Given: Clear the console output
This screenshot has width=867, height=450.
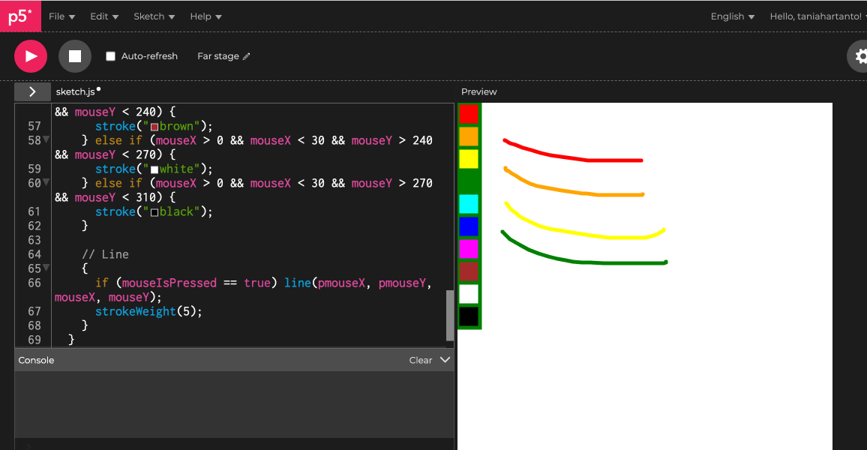Looking at the screenshot, I should coord(420,360).
